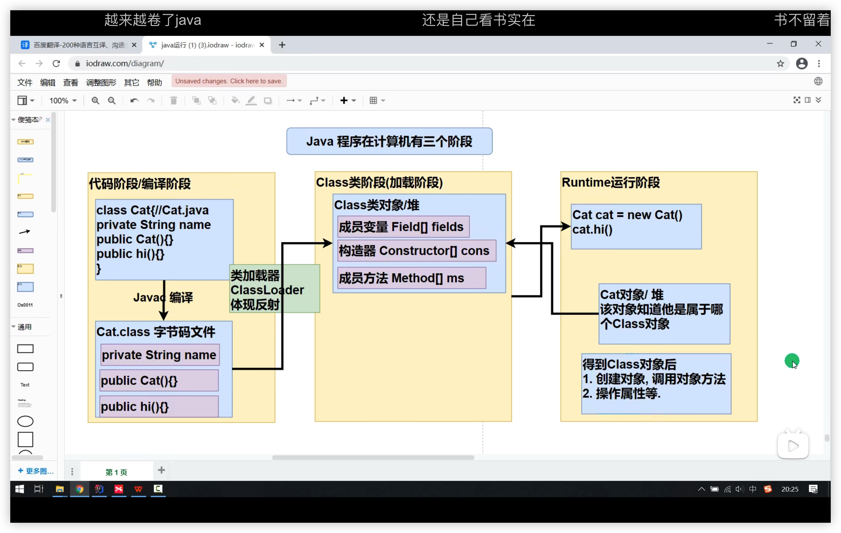Screen dimensions: 841x533
Task: Collapse the 通用 shapes section
Action: click(x=14, y=327)
